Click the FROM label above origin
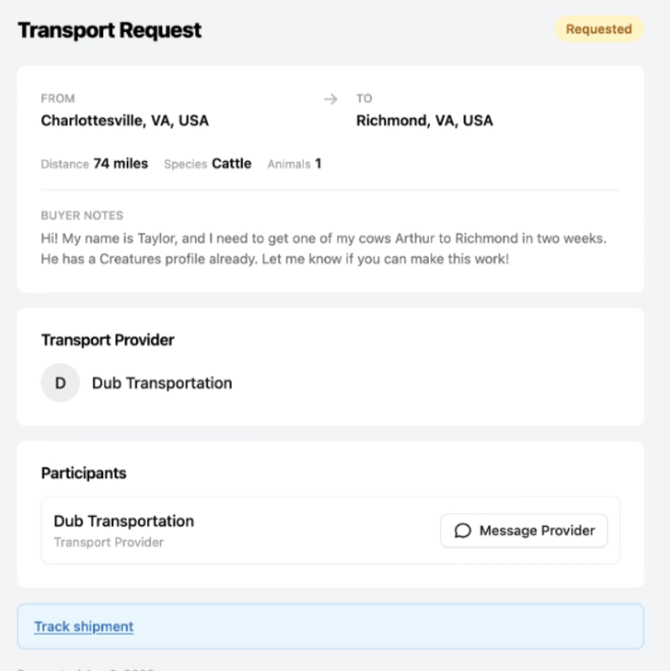This screenshot has width=670, height=671. [x=58, y=98]
